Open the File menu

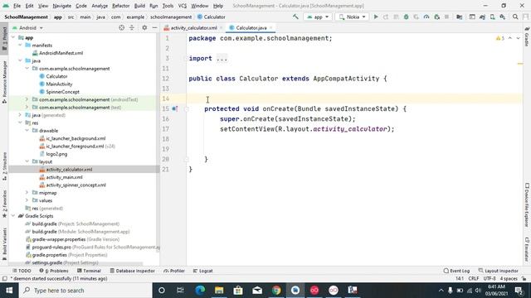click(17, 6)
